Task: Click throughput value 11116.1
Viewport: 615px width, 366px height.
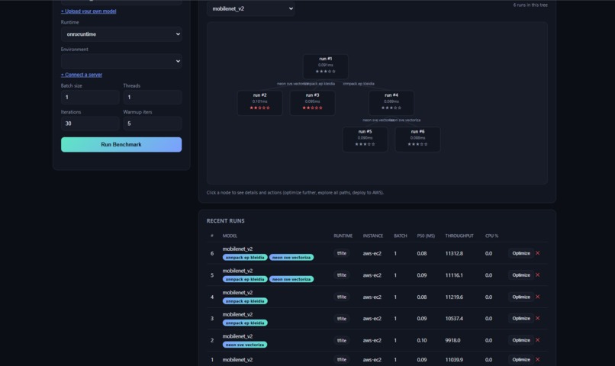Action: pos(454,275)
